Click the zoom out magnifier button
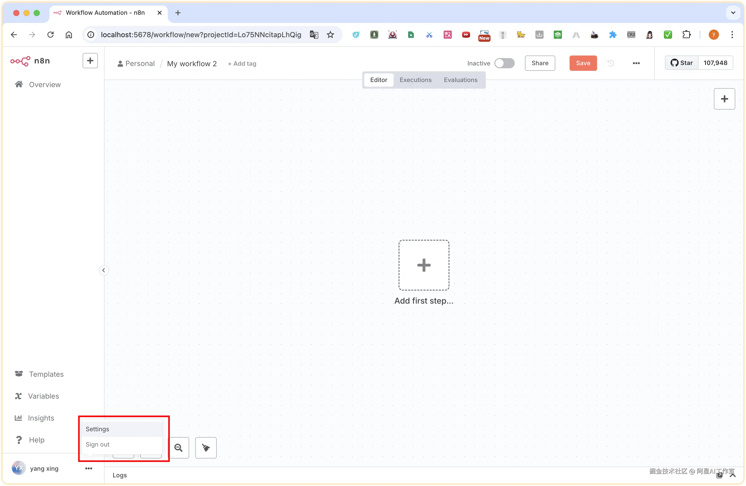Screen dimensions: 746x486 pos(179,448)
